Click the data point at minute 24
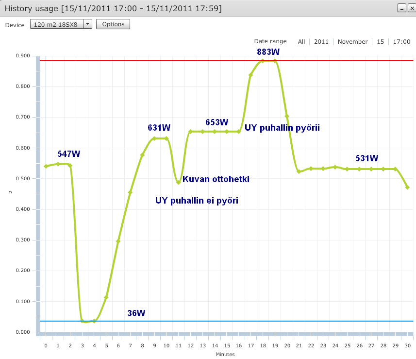The width and height of the screenshot is (416, 359). pos(335,167)
